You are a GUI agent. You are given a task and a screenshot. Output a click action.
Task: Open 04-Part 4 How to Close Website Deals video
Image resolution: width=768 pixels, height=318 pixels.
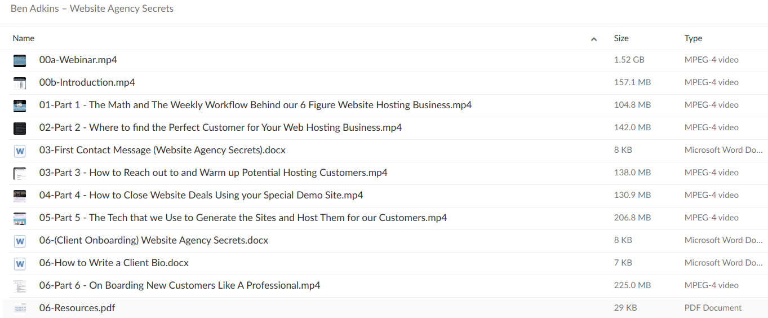[x=201, y=195]
